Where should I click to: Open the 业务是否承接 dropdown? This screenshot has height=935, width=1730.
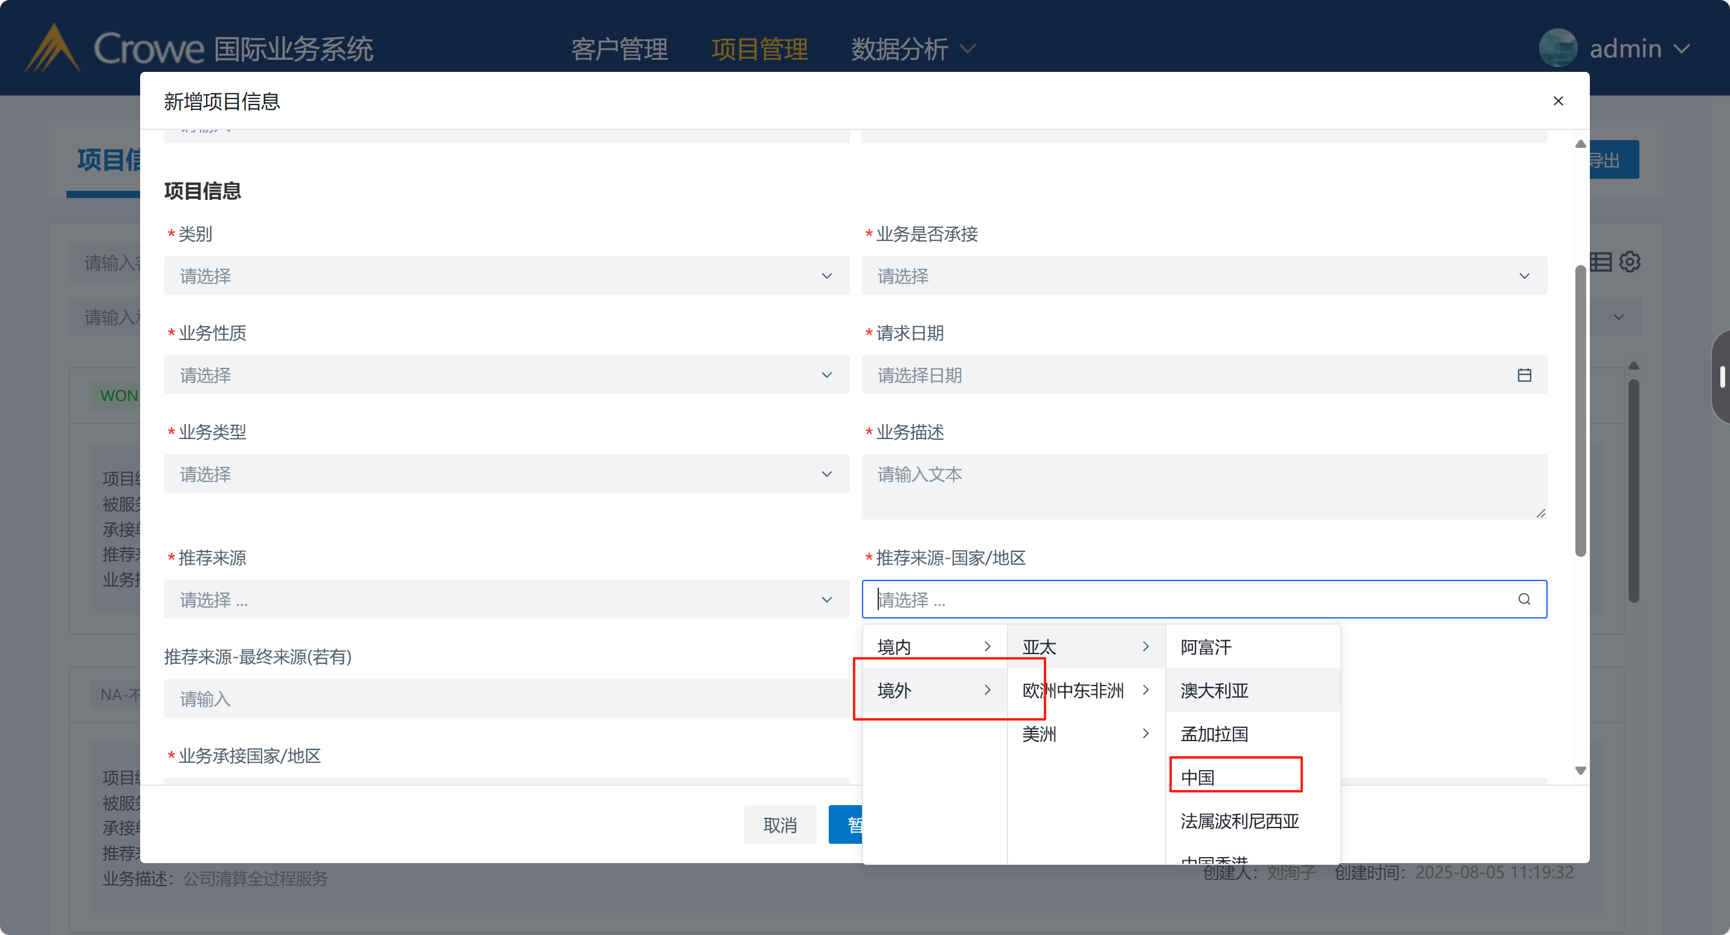[x=1203, y=275]
